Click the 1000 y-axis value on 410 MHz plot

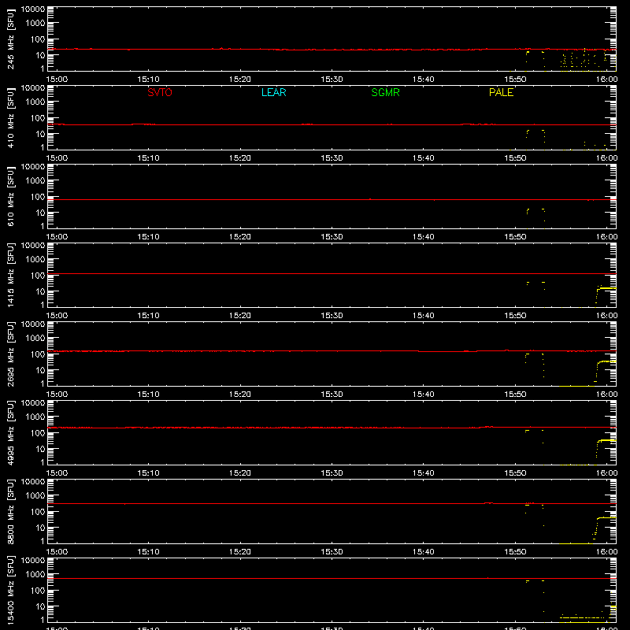[35, 102]
